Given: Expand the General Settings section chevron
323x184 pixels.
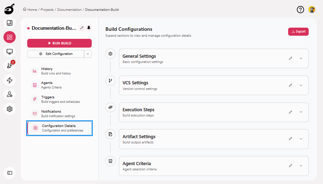Looking at the screenshot, I should 301,58.
